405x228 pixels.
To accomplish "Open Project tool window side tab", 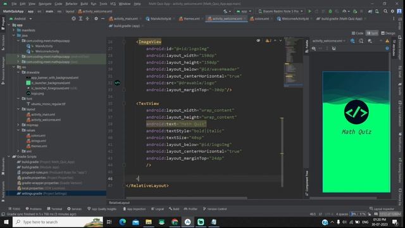I will (x=3, y=23).
